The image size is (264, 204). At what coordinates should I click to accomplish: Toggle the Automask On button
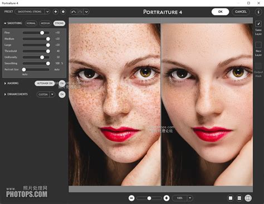(45, 83)
